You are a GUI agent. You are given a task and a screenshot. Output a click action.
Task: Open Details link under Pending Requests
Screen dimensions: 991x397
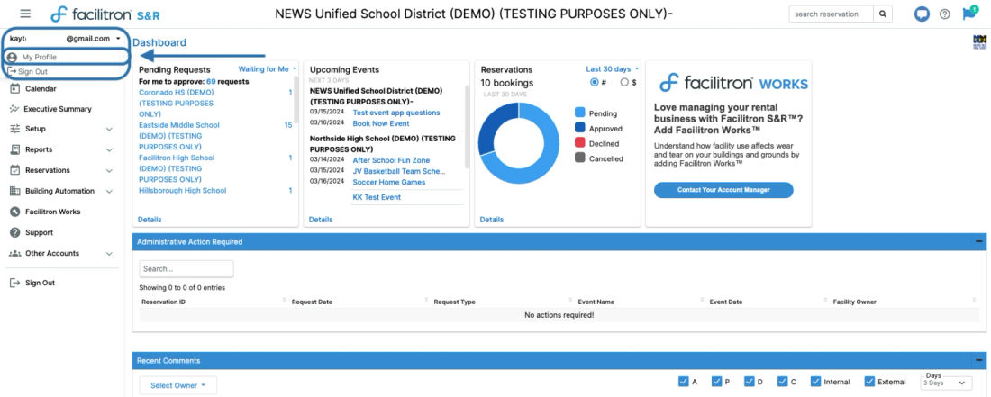150,220
